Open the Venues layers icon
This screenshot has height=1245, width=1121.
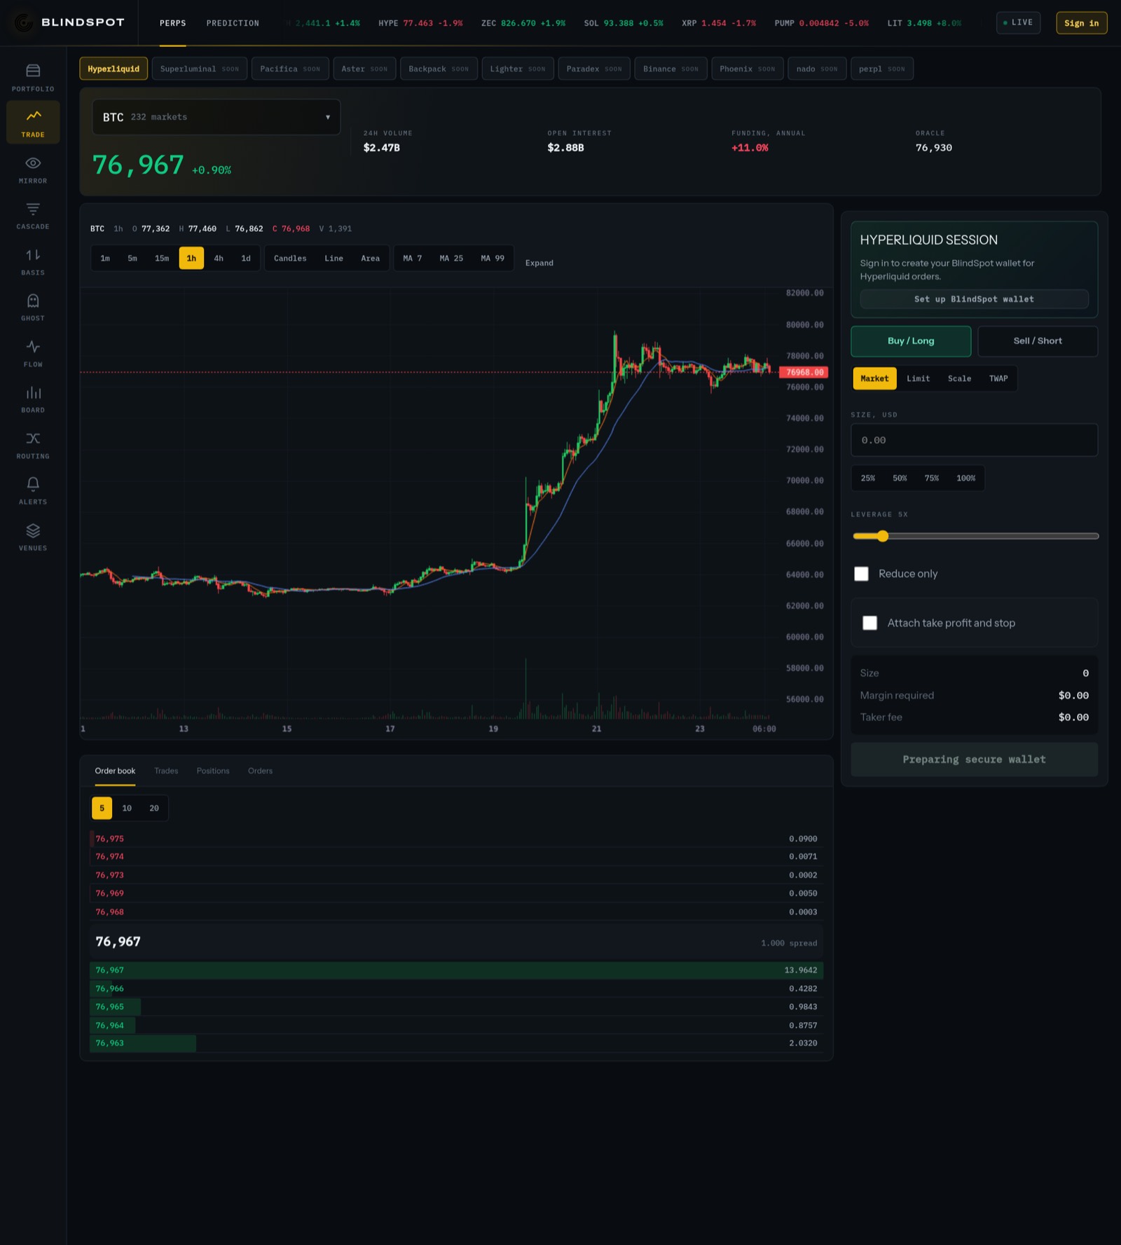coord(33,537)
